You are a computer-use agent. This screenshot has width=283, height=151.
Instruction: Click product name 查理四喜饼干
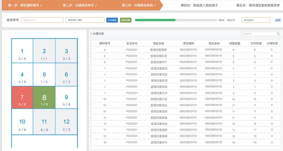tap(159, 62)
